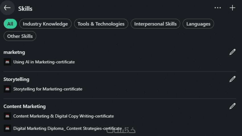Click logo beside Using AI in Marketing certificate

point(7,62)
